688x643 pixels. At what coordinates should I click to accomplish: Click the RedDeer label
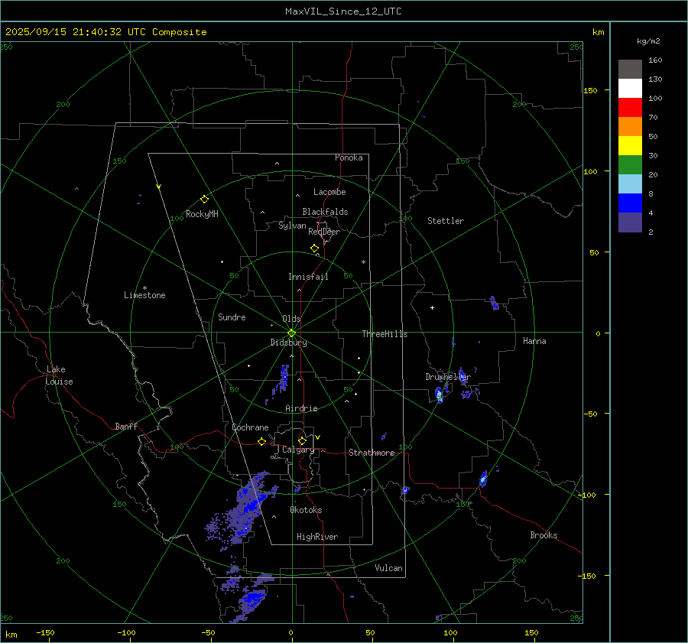pos(324,232)
